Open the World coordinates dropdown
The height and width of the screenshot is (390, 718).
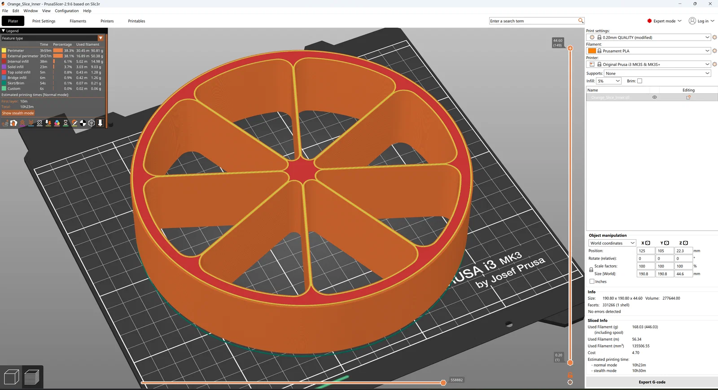[x=612, y=243]
